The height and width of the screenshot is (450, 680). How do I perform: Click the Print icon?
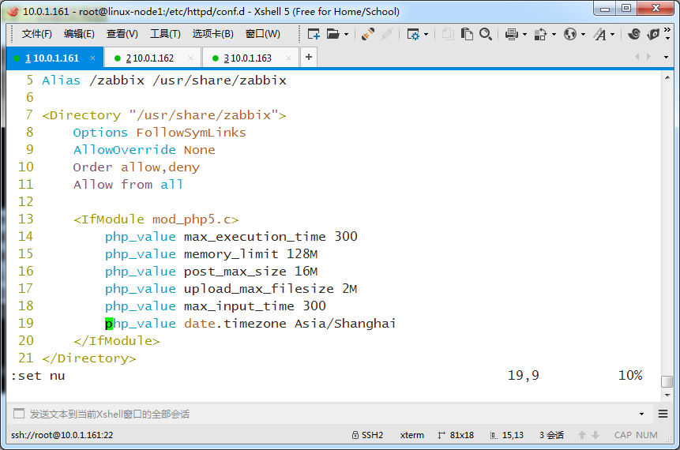512,34
